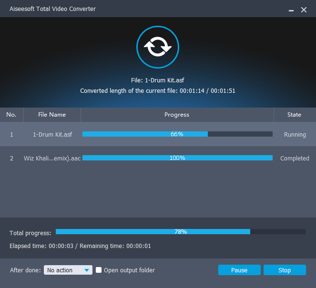Image resolution: width=316 pixels, height=288 pixels.
Task: Click the 66% progress bar for 1-Drum Kit.asf
Action: pyautogui.click(x=177, y=134)
